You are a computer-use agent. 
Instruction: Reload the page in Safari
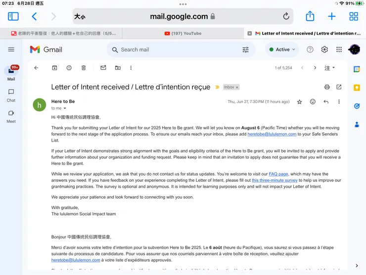[x=286, y=16]
